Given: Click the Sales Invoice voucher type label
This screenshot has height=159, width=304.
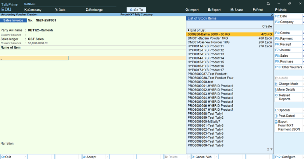Looking at the screenshot, I should click(13, 20).
